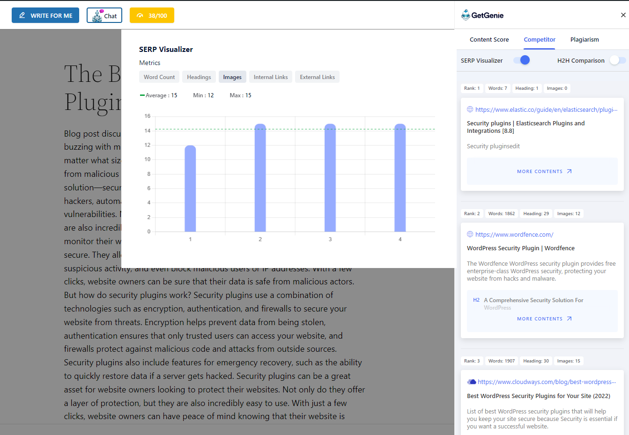The height and width of the screenshot is (435, 629).
Task: Switch to the Content Score tab
Action: point(489,40)
